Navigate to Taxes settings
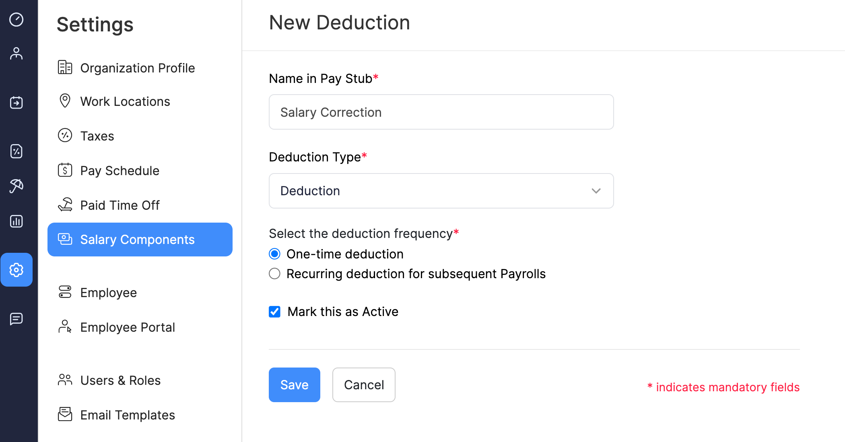 coord(97,136)
